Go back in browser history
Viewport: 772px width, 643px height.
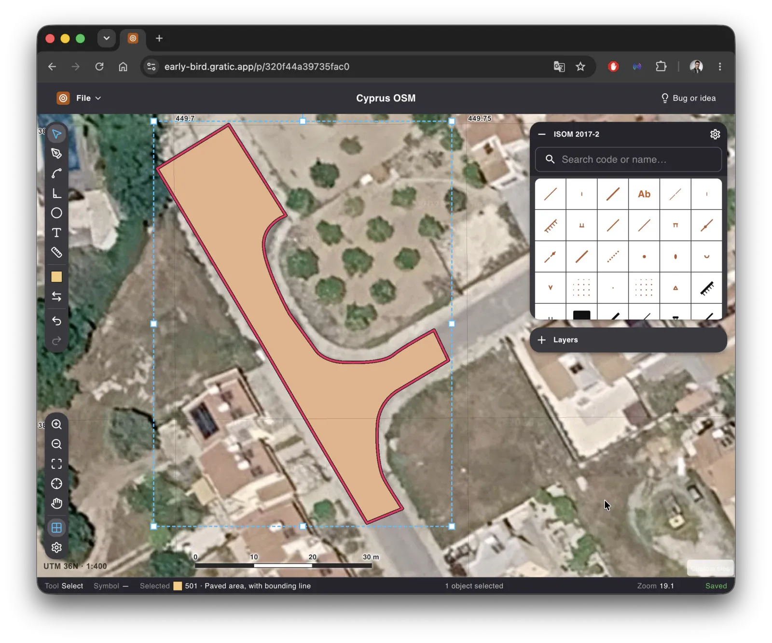52,67
